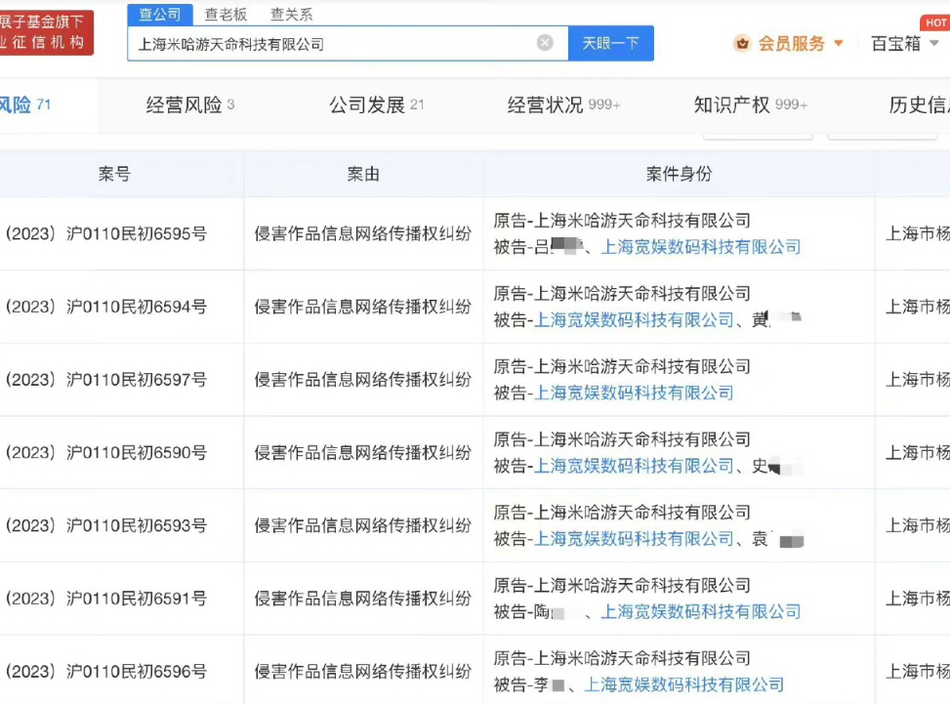The image size is (950, 704).
Task: Click defendant company link in case 6596 row
Action: pyautogui.click(x=683, y=684)
